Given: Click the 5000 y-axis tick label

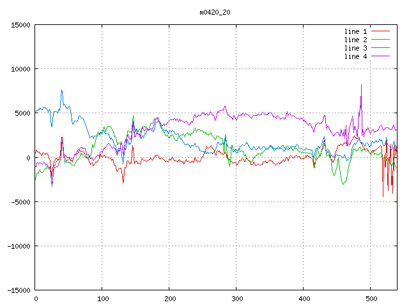Looking at the screenshot, I should (x=22, y=113).
